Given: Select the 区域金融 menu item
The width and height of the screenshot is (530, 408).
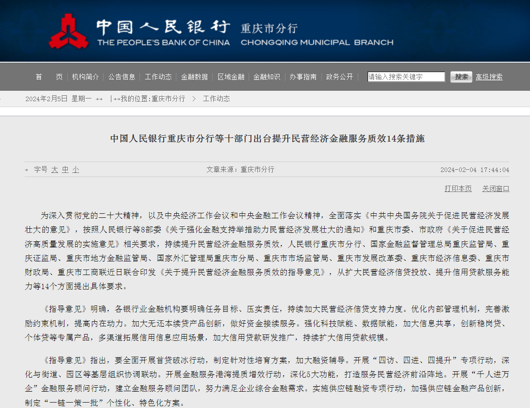Looking at the screenshot, I should pyautogui.click(x=230, y=77).
